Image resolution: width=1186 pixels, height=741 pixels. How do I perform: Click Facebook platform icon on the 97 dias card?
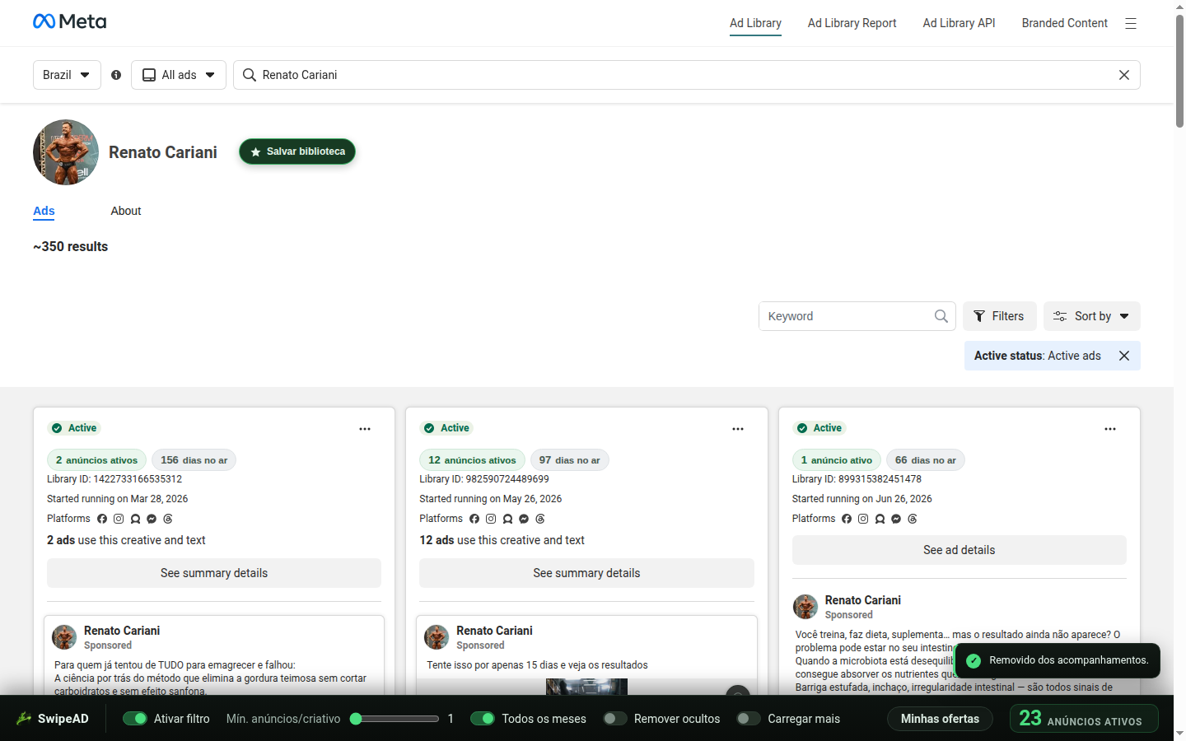(474, 519)
